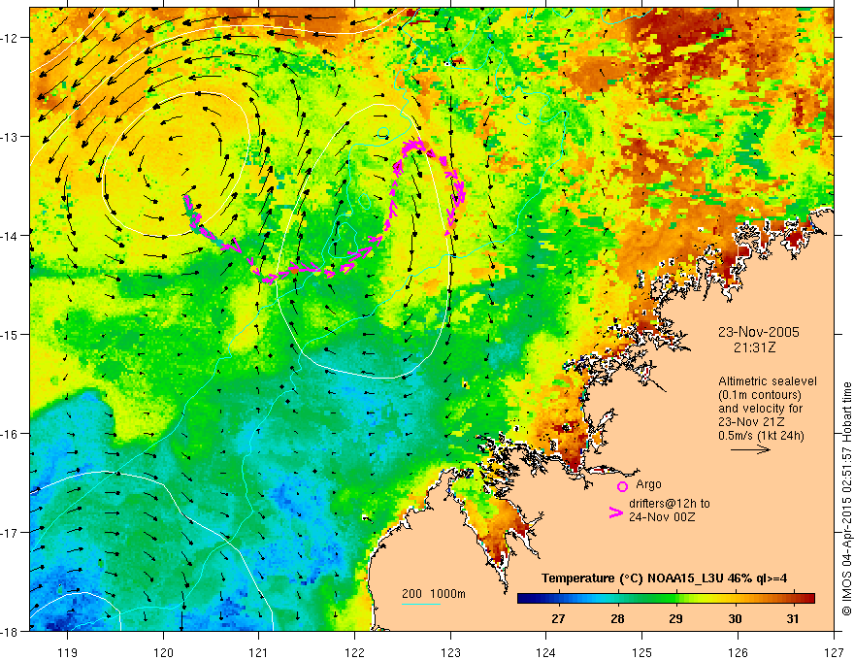This screenshot has height=660, width=854.
Task: Click the 0.5m/s velocity scale arrow
Action: [x=750, y=449]
